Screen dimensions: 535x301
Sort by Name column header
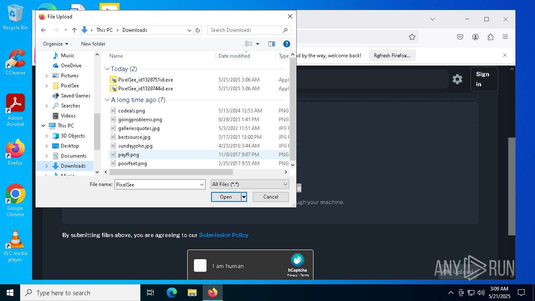tap(116, 56)
